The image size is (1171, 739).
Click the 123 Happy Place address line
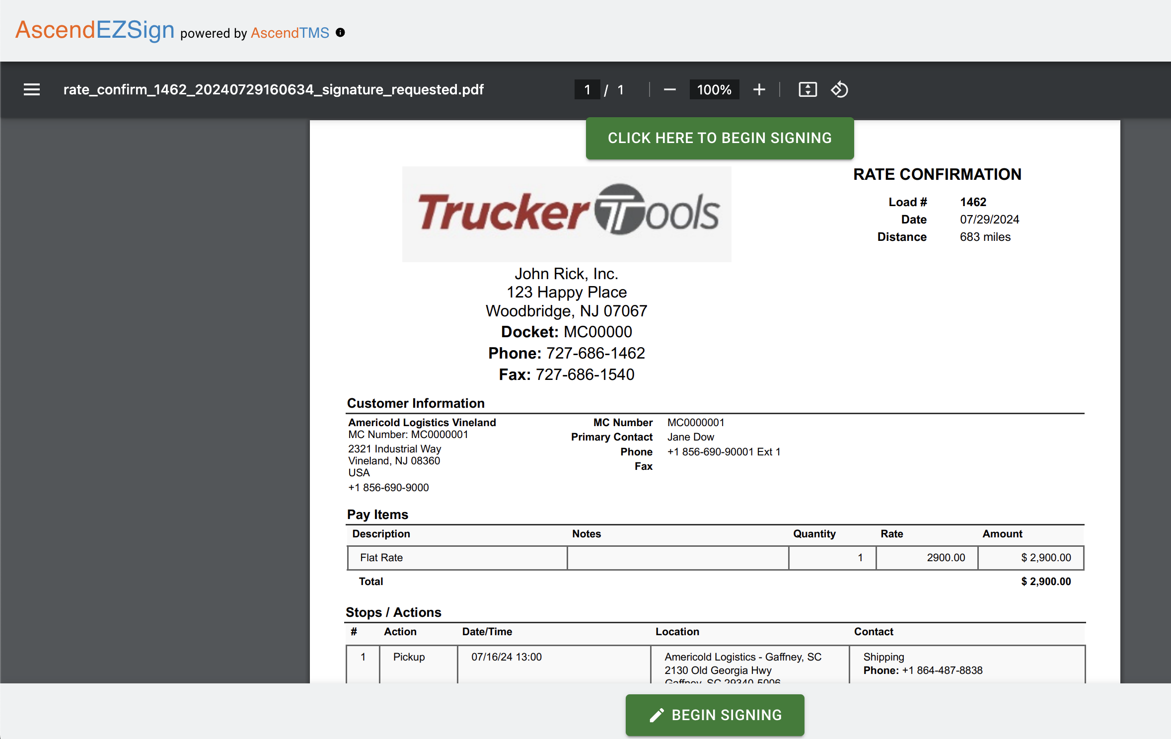click(566, 292)
